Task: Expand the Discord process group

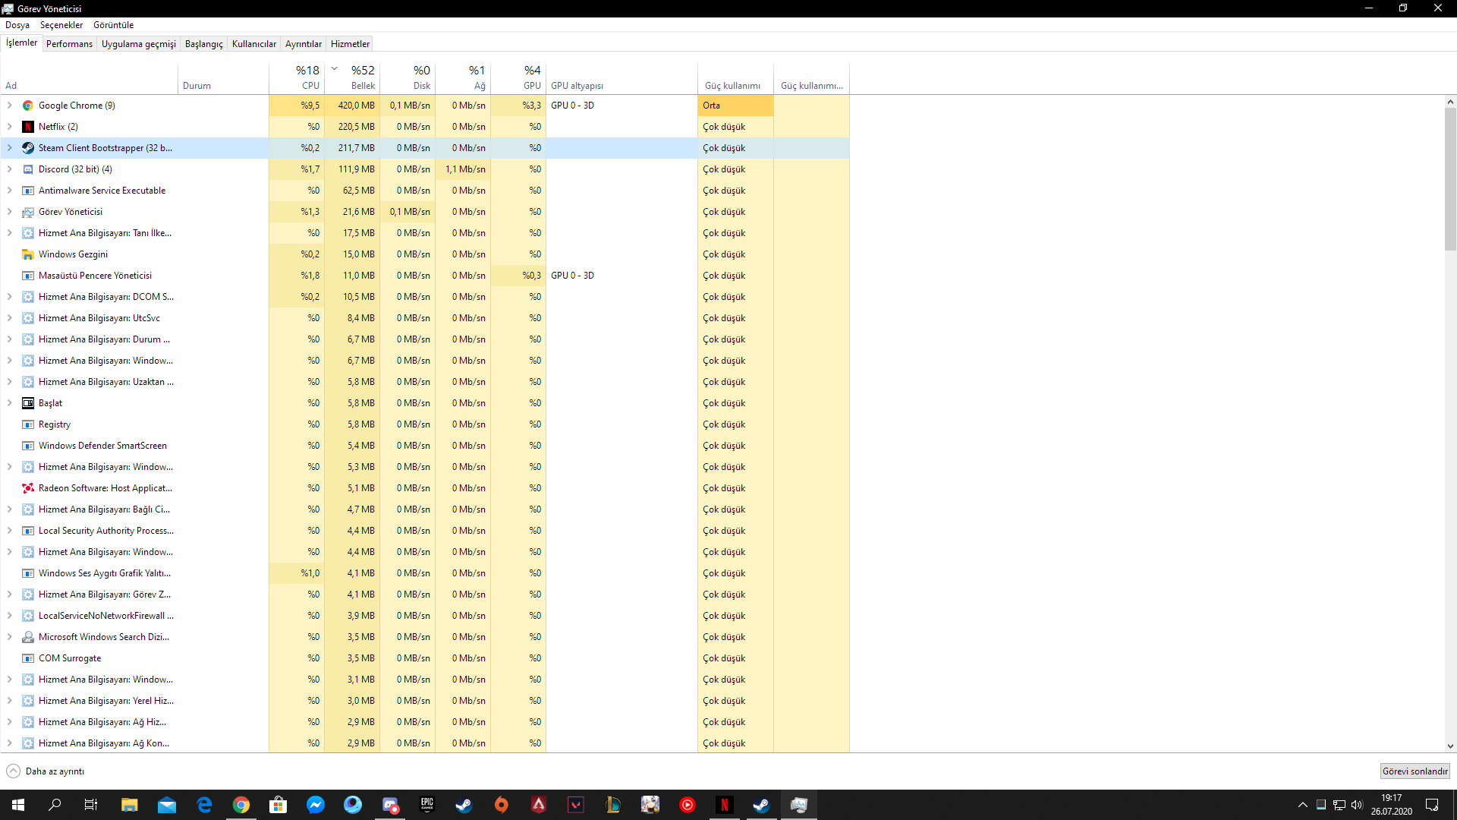Action: click(10, 169)
